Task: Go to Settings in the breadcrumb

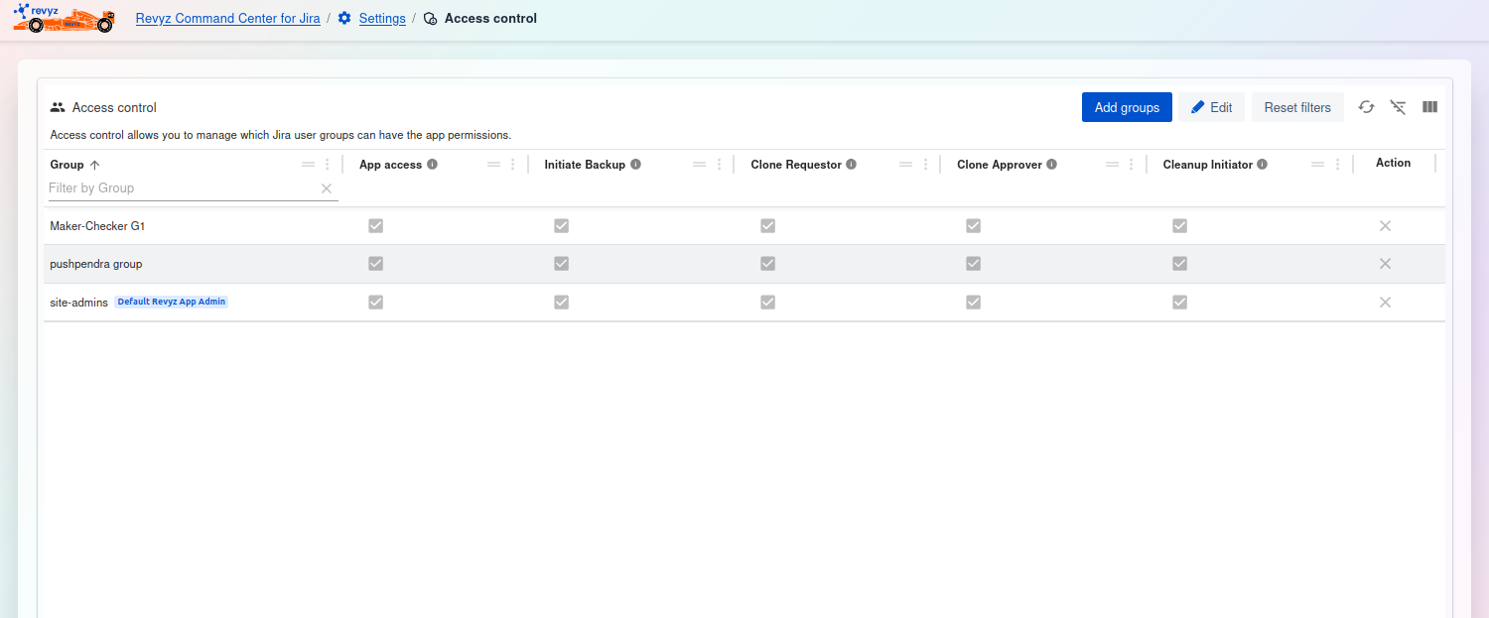Action: 381,19
